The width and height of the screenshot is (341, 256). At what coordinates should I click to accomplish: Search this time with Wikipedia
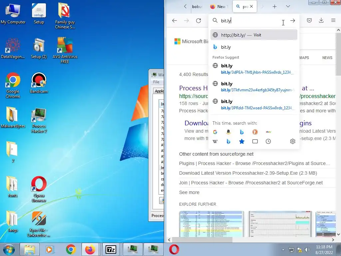(x=215, y=141)
